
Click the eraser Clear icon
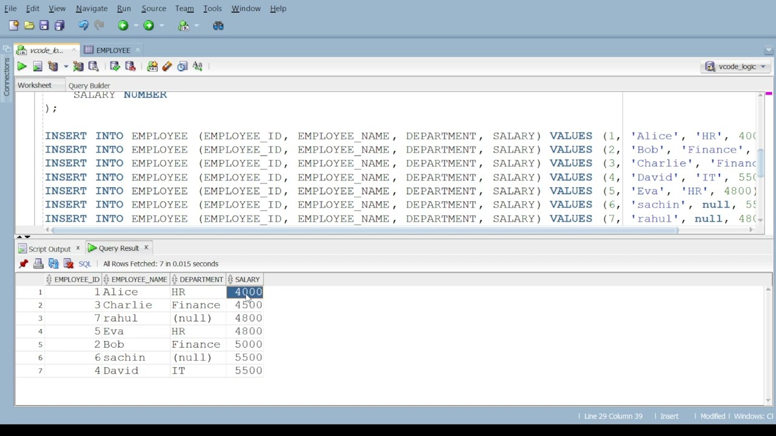tap(167, 67)
